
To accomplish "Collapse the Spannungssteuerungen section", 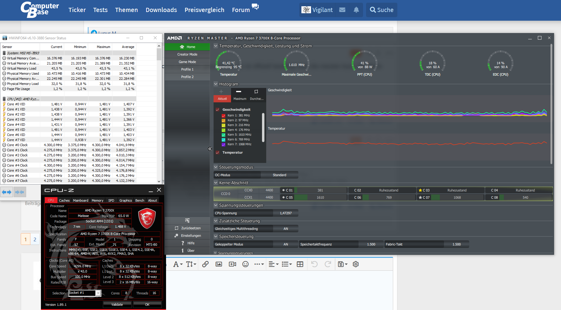I will [216, 205].
